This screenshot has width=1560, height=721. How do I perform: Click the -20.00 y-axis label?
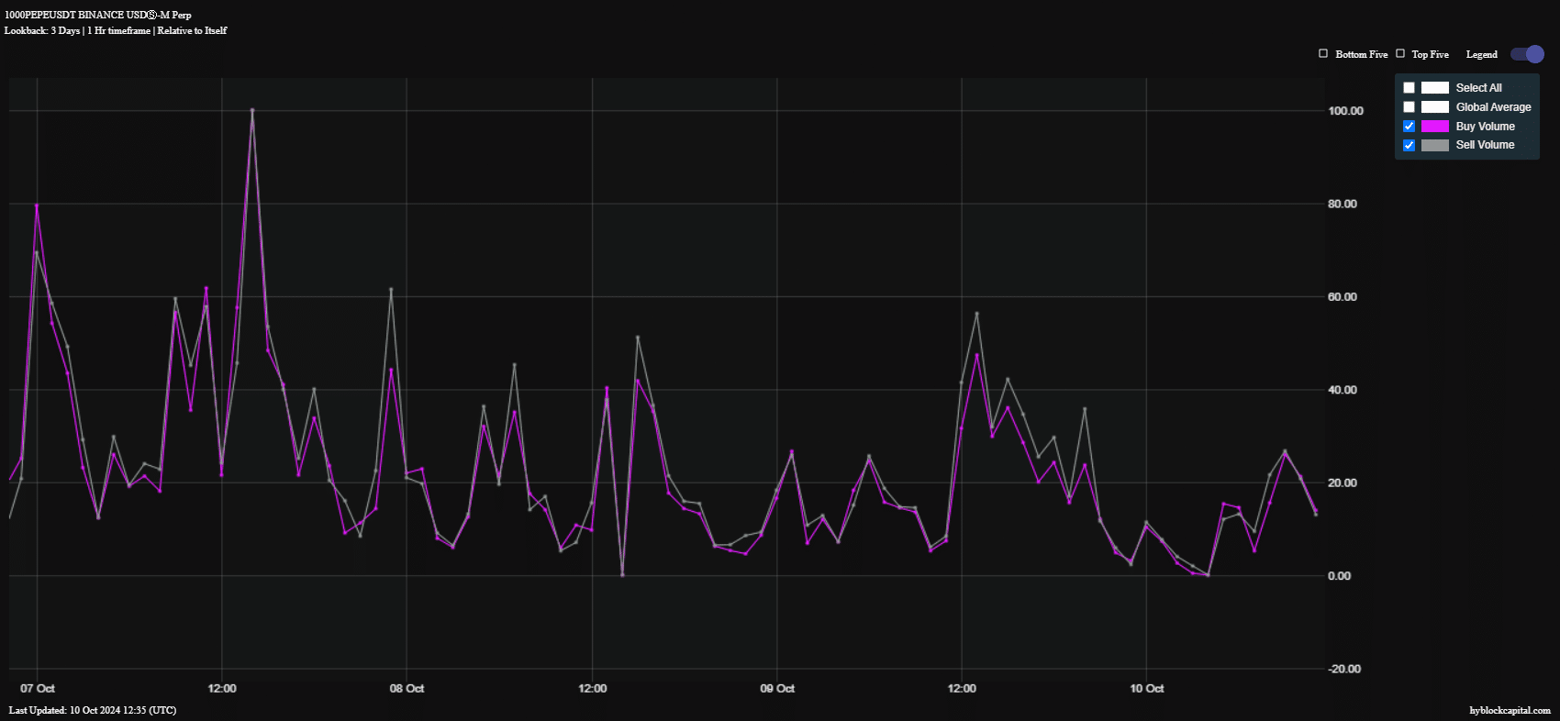(1344, 669)
